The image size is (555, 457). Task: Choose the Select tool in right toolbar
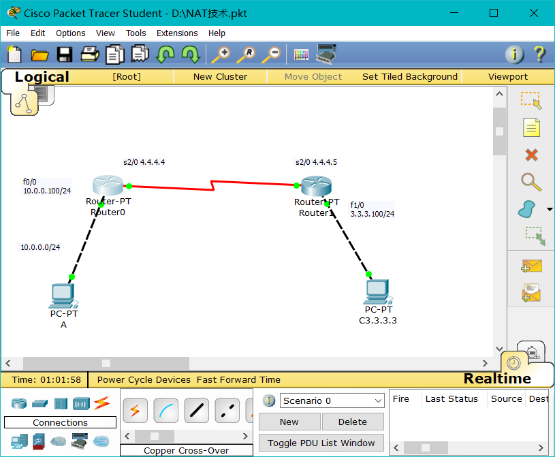[531, 100]
